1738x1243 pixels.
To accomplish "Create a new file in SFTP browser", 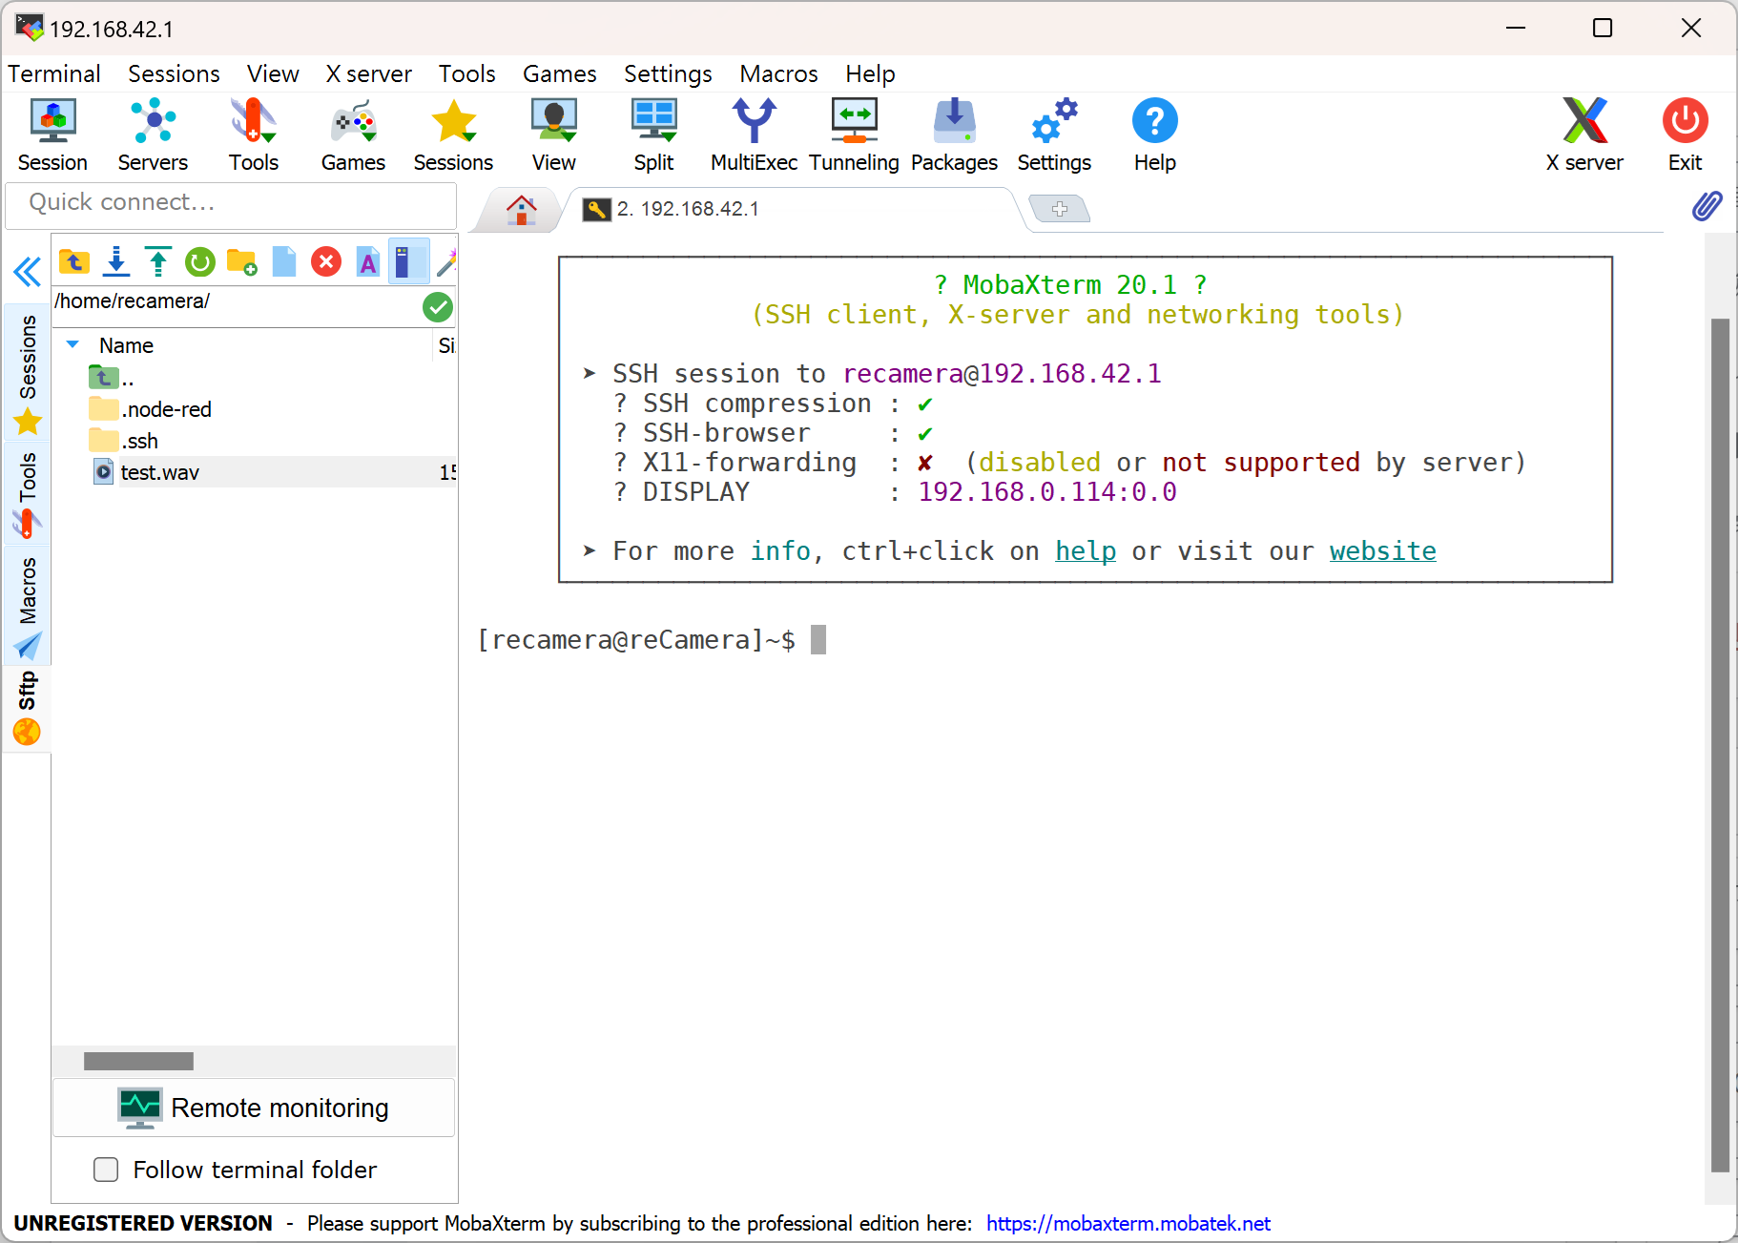I will 284,261.
